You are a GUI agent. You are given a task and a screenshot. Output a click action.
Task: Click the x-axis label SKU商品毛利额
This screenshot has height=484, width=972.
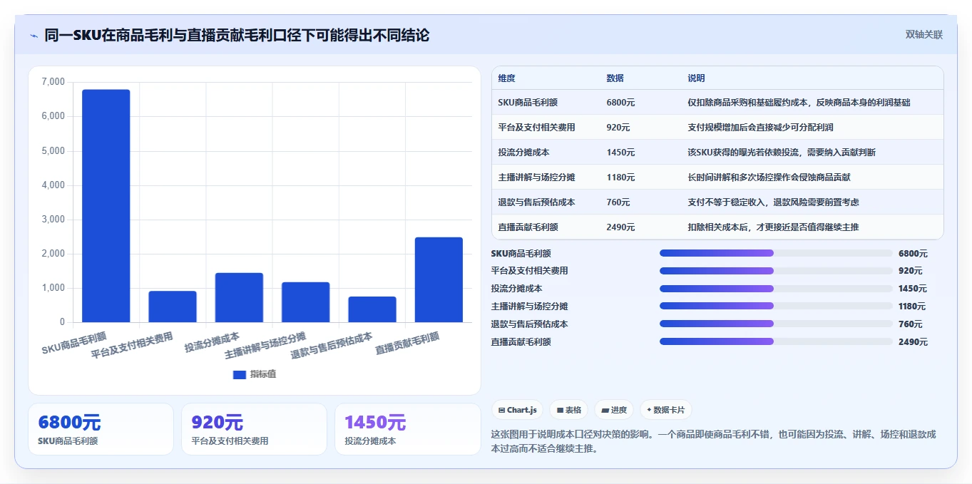(x=74, y=344)
